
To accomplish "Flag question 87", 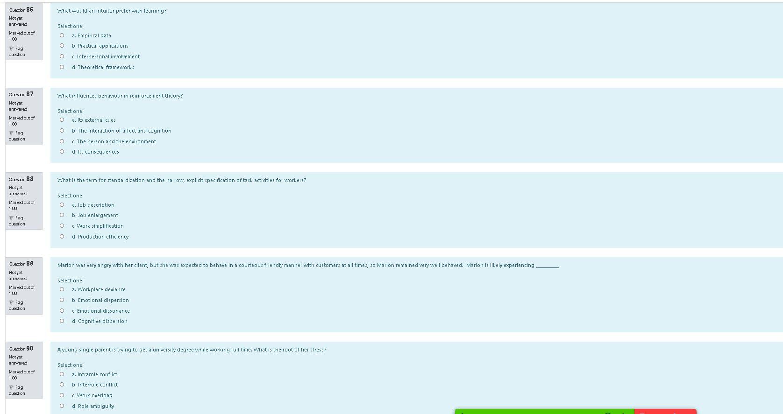I will pos(17,136).
